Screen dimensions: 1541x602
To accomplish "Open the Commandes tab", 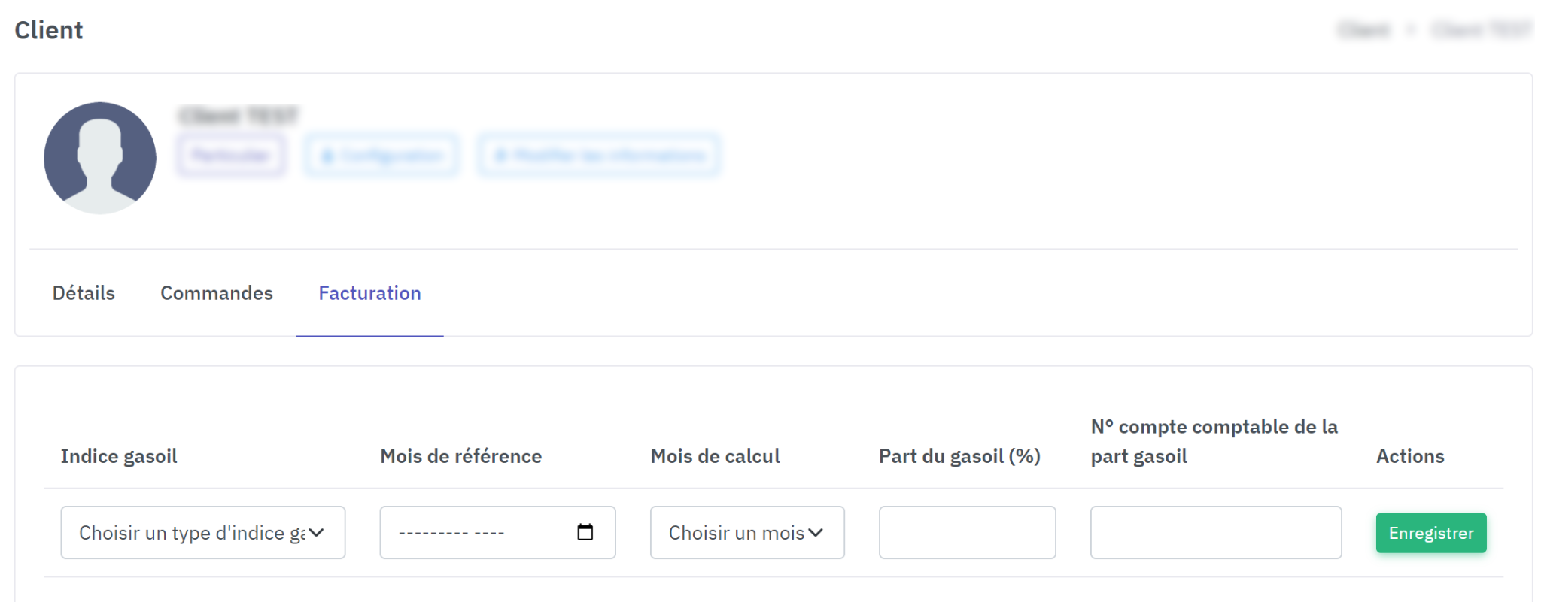I will pos(217,293).
